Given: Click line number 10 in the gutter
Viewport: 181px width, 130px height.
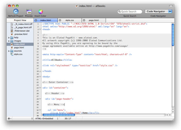Looking at the screenshot, I should pyautogui.click(x=38, y=49).
